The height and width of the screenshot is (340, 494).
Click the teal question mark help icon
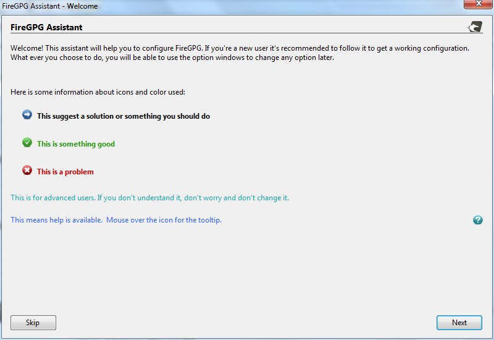click(477, 220)
